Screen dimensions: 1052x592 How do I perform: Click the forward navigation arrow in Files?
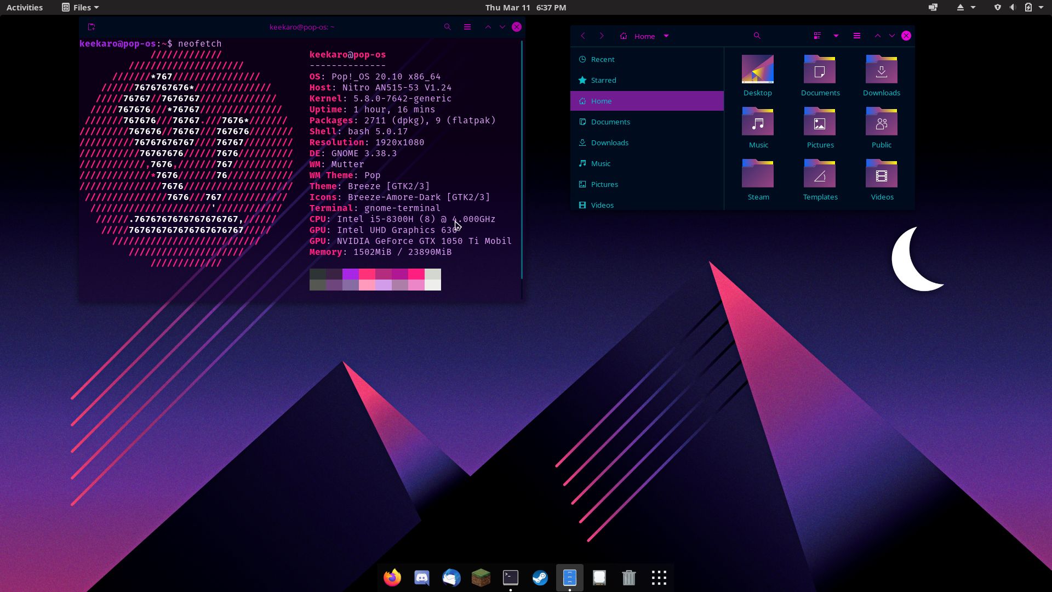601,36
